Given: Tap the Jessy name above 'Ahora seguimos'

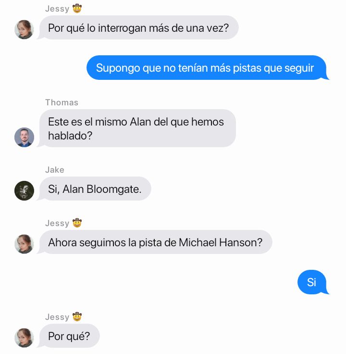Looking at the screenshot, I should [x=57, y=223].
